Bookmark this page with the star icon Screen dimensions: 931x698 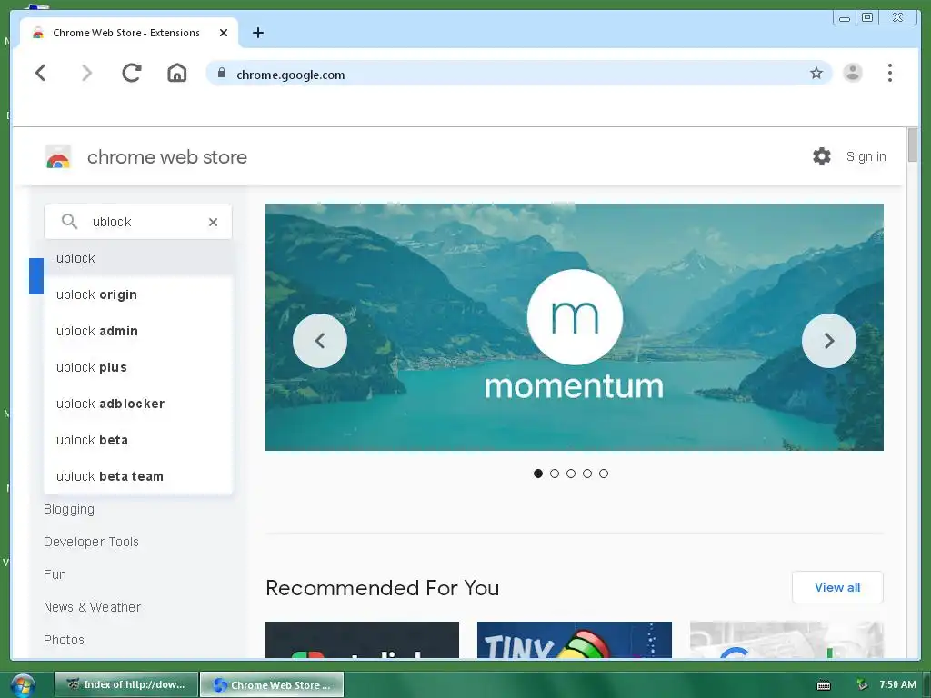(x=816, y=73)
